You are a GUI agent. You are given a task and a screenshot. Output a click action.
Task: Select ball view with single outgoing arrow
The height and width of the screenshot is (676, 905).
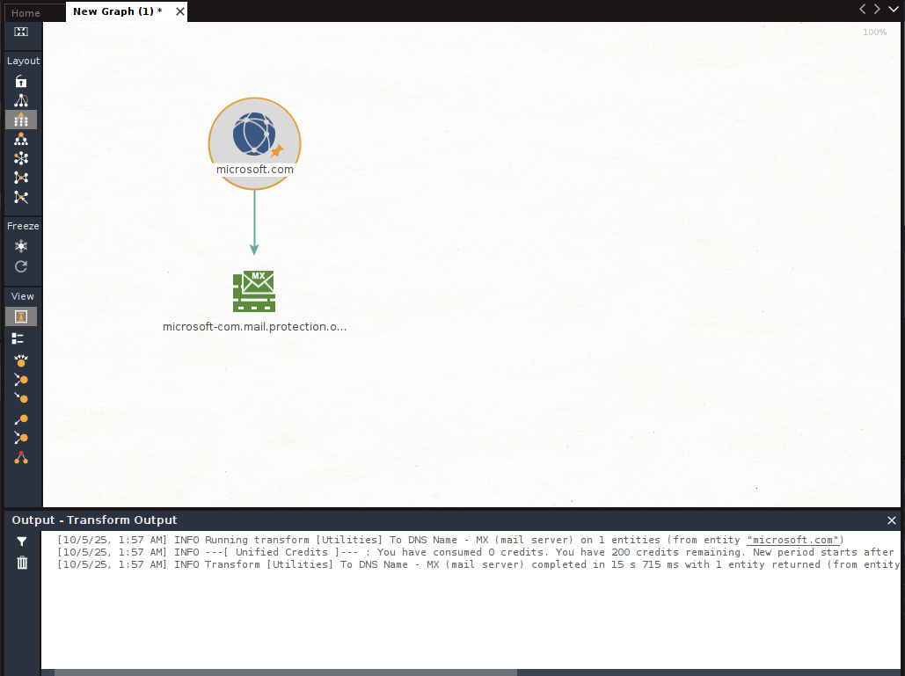point(21,419)
